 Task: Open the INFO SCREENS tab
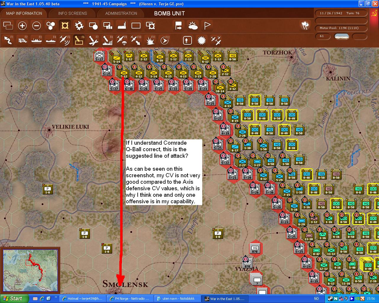(x=73, y=13)
